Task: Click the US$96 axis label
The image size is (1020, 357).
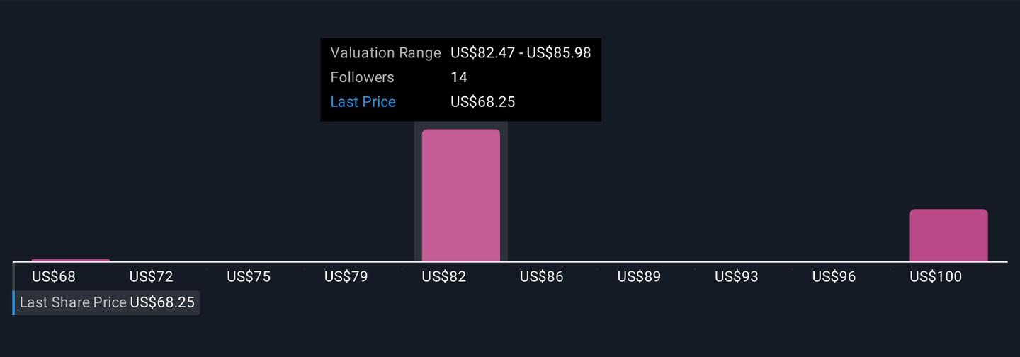Action: (x=834, y=276)
